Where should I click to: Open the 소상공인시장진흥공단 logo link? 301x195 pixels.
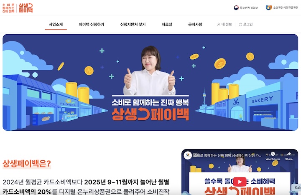[282, 8]
